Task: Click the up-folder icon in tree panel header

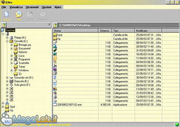Action: (x=4, y=25)
